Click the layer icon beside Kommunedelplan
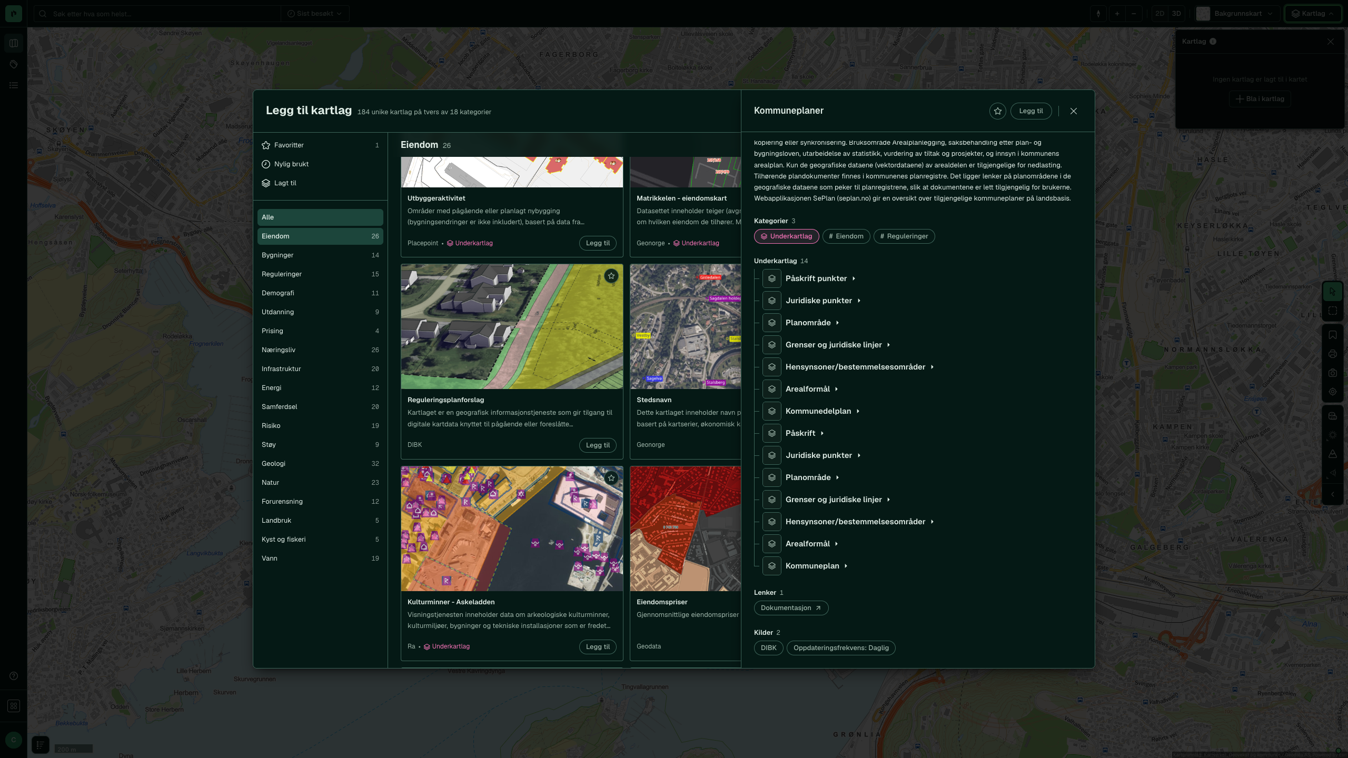 click(x=772, y=411)
